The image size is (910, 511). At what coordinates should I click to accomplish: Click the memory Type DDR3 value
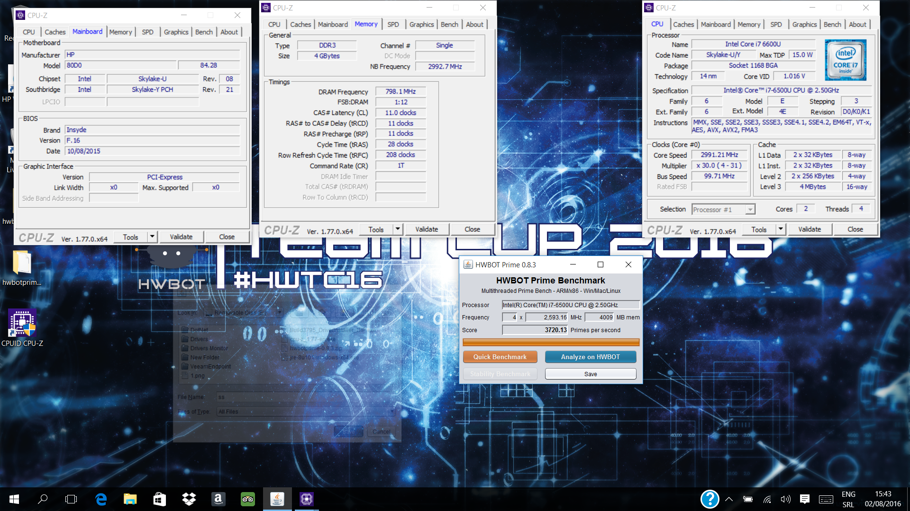coord(327,45)
